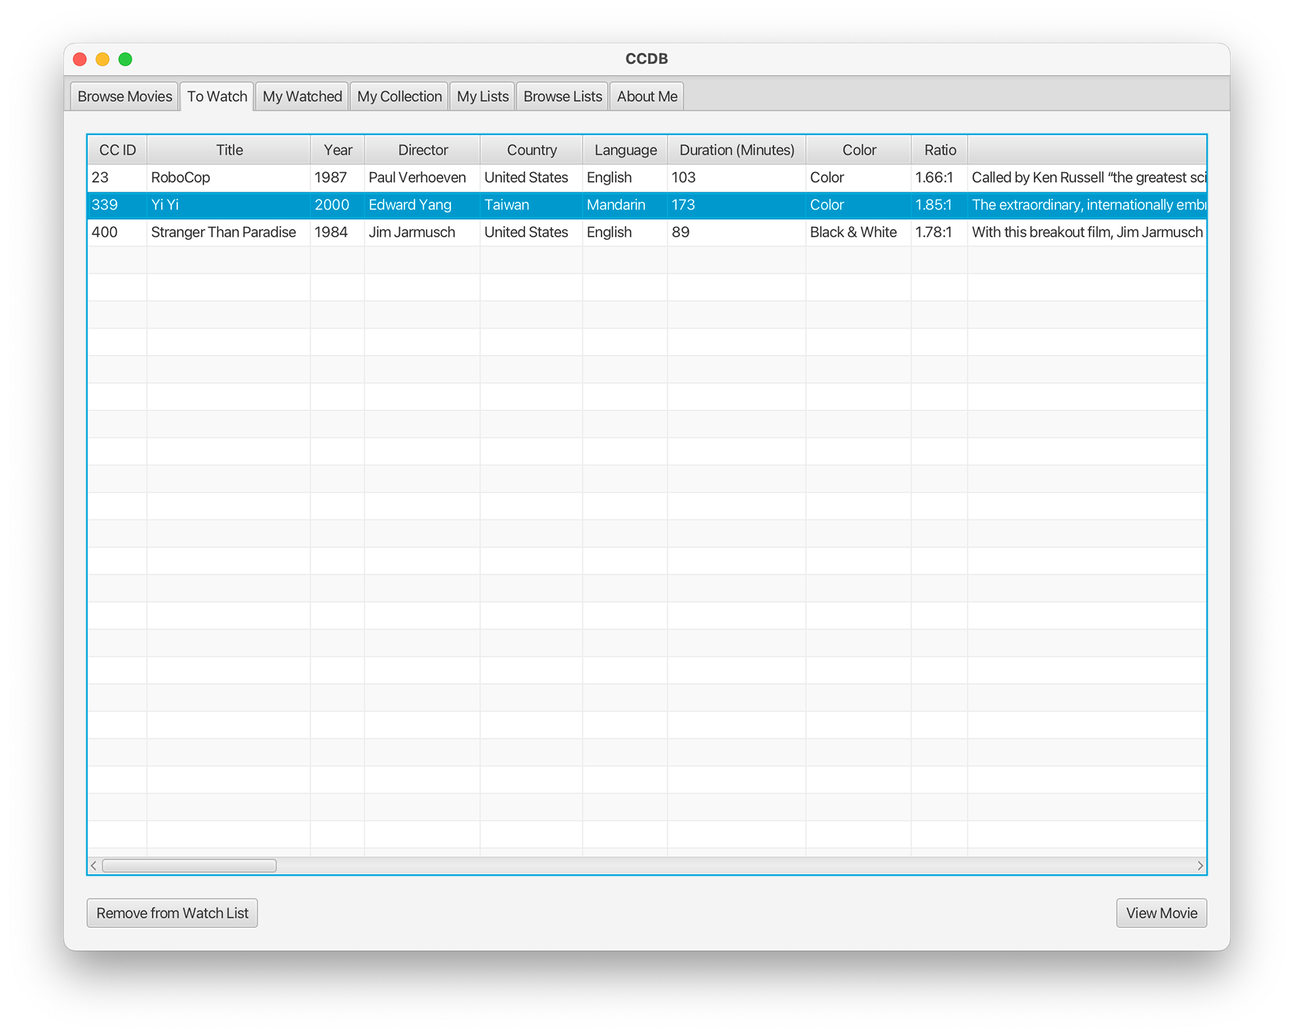The image size is (1294, 1035).
Task: Click the year 1984 cell
Action: click(x=338, y=232)
